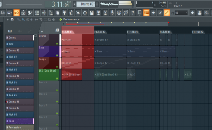Click the green Performance speaker icon
Image resolution: width=212 pixels, height=130 pixels.
coord(60,20)
